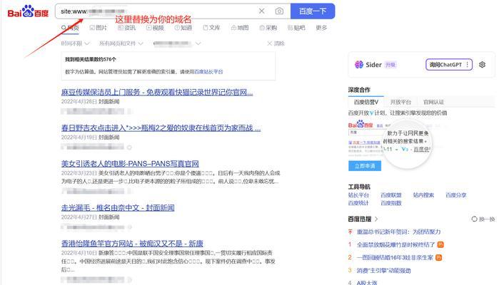Click the 百度一下 search button
This screenshot has width=499, height=285.
[313, 11]
